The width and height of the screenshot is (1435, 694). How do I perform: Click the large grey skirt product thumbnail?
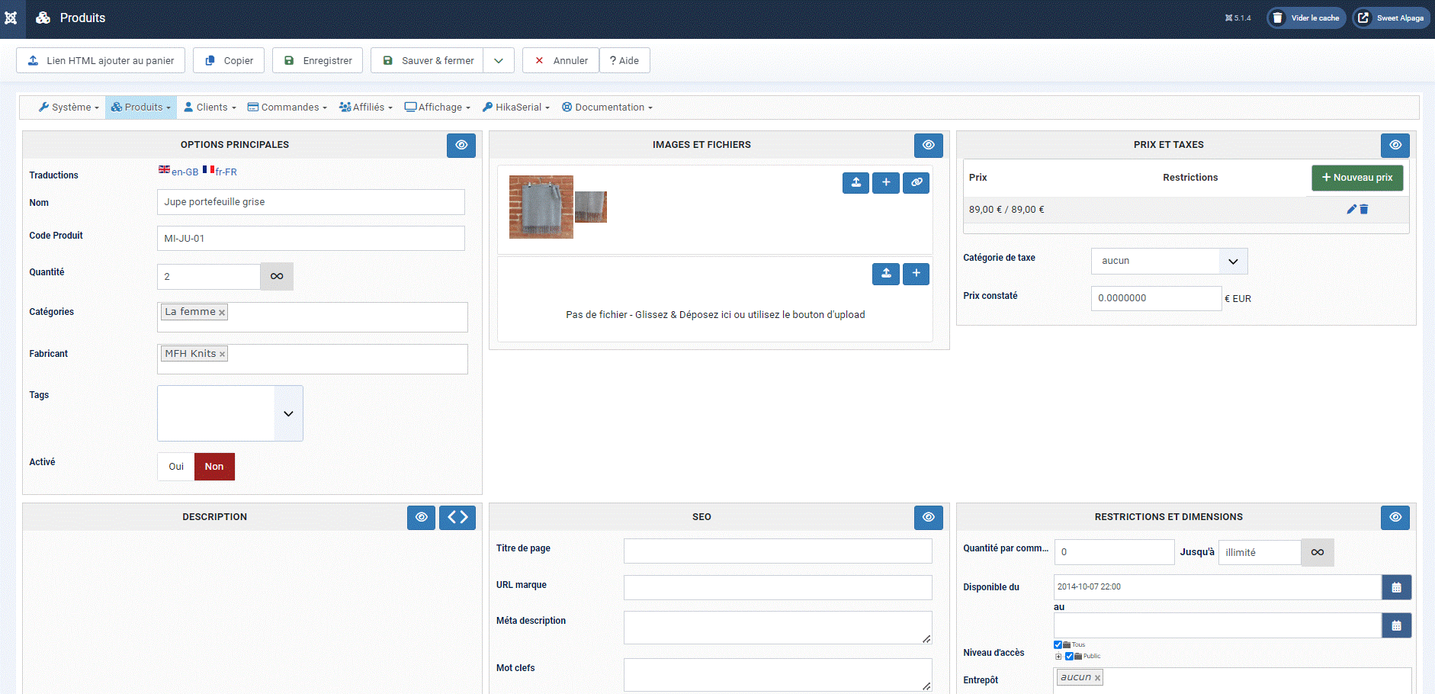pos(541,207)
